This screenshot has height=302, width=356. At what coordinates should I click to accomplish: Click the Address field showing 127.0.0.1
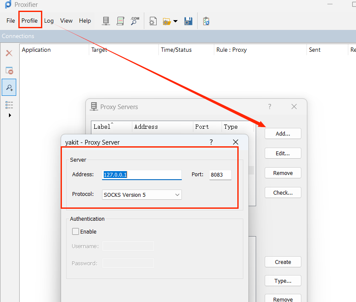[x=142, y=175]
